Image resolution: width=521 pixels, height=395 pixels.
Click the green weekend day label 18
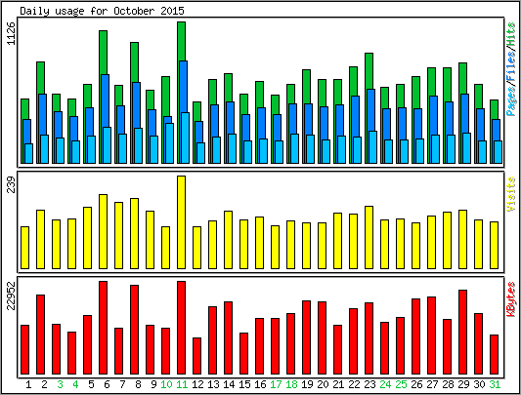point(291,384)
